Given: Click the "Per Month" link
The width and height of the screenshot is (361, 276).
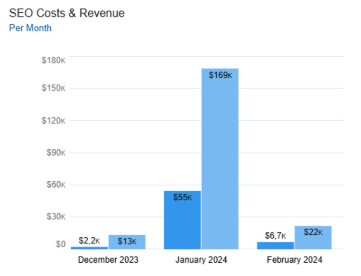Looking at the screenshot, I should click(x=30, y=28).
